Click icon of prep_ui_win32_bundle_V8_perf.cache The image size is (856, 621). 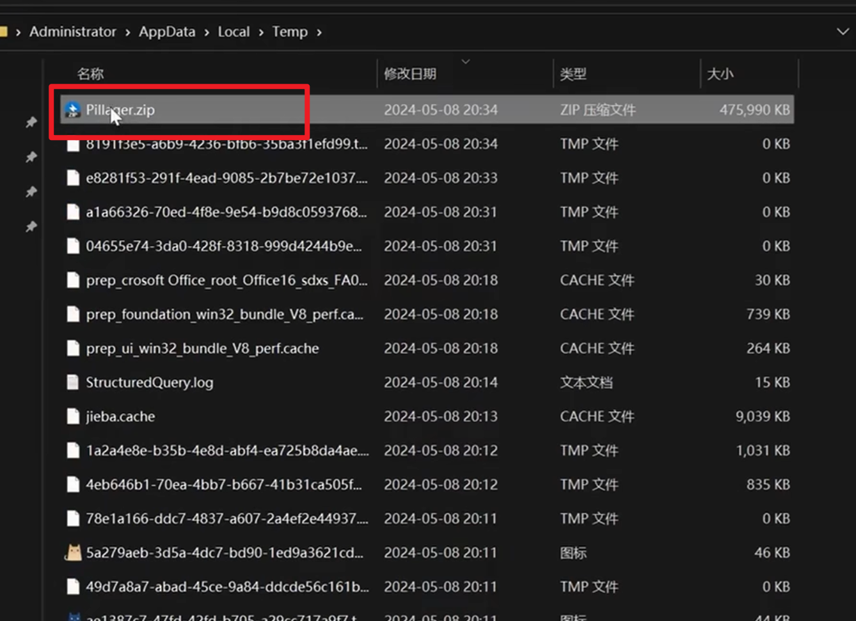74,349
